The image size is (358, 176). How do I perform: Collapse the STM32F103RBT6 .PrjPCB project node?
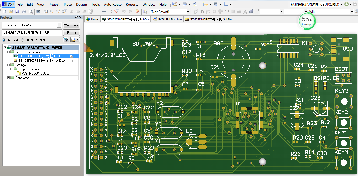click(x=5, y=48)
